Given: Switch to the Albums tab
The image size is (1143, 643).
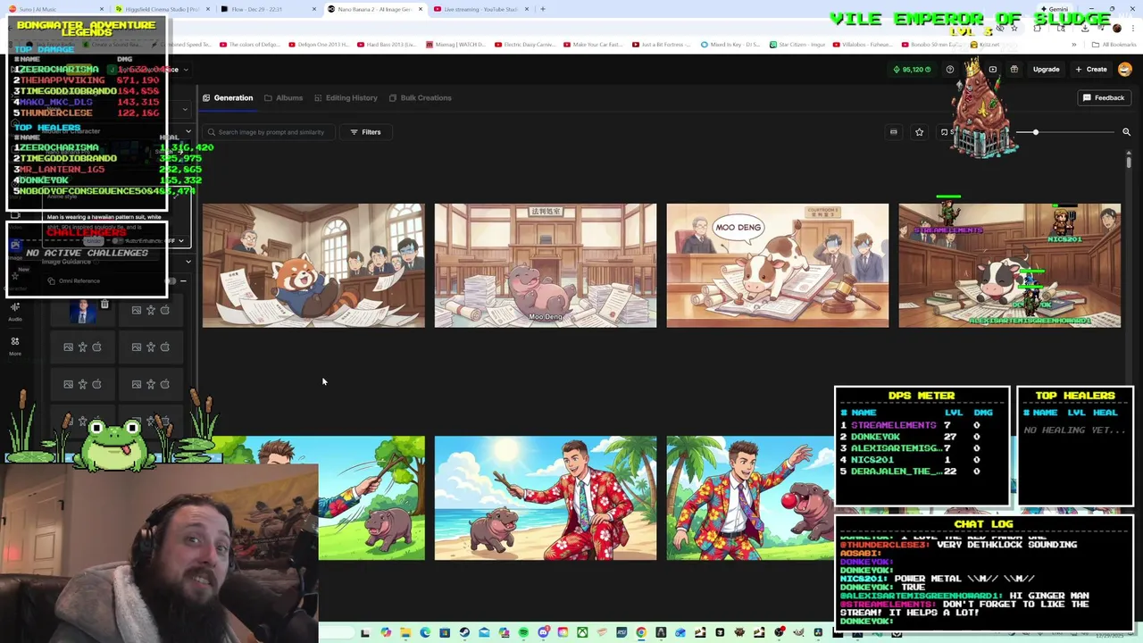Looking at the screenshot, I should (x=283, y=98).
